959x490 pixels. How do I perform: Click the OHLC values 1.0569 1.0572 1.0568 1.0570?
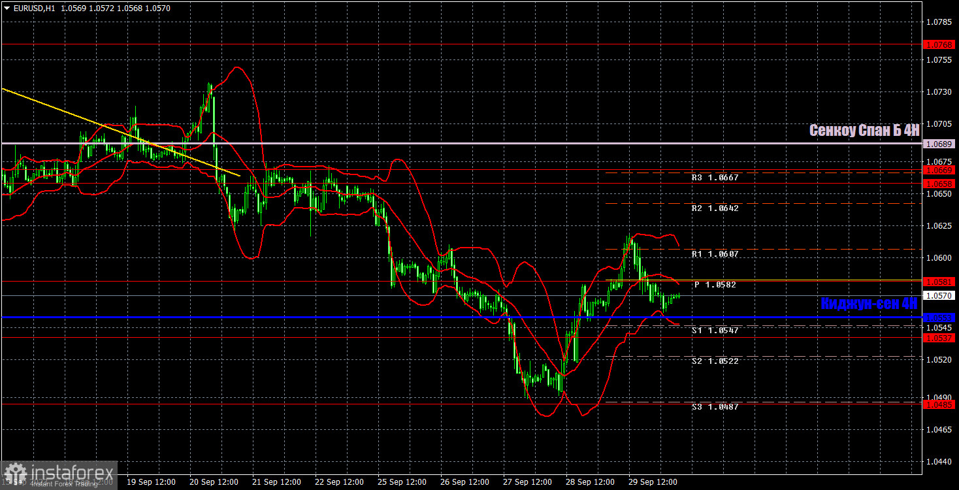(115, 8)
